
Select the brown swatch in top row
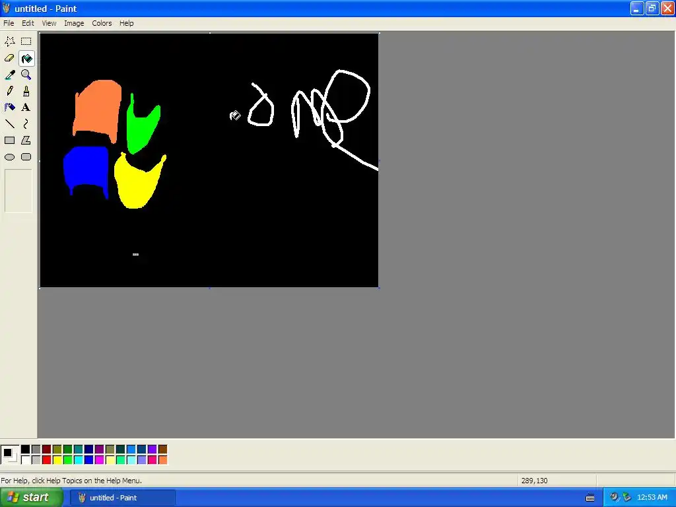coord(162,450)
